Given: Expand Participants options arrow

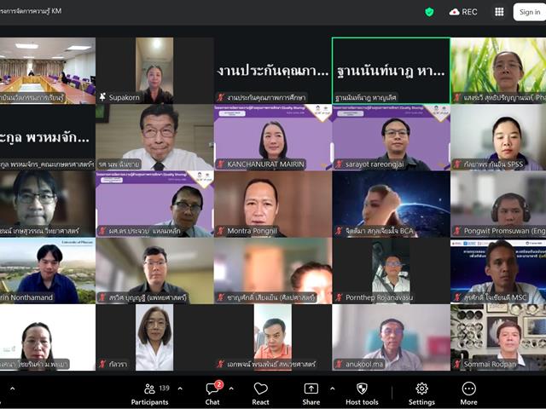Looking at the screenshot, I should (180, 389).
